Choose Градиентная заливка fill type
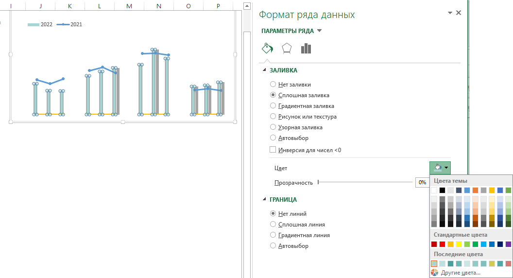The height and width of the screenshot is (278, 513). [273, 106]
